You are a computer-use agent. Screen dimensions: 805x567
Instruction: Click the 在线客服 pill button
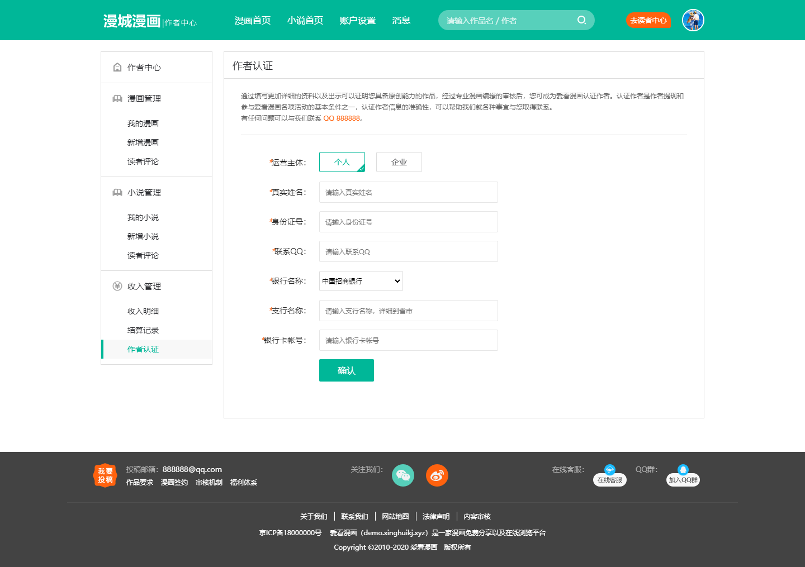(610, 480)
